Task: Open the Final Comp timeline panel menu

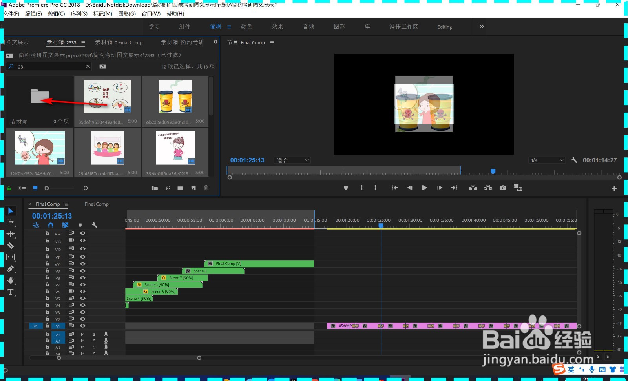Action: tap(67, 204)
